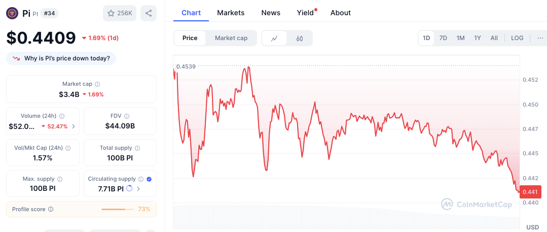
Task: Enable LOG scale on chart
Action: coord(517,38)
